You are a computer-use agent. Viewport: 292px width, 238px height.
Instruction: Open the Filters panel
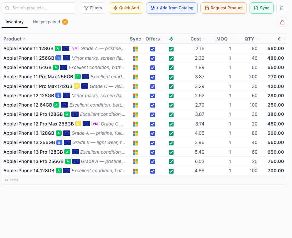tap(93, 8)
